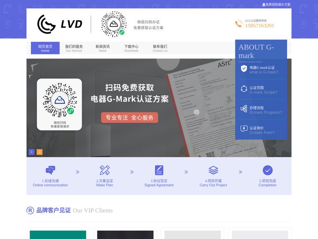Viewport: 318px width, 239px height.
Task: Switch to banner slide 1 indicator
Action: pyautogui.click(x=32, y=152)
